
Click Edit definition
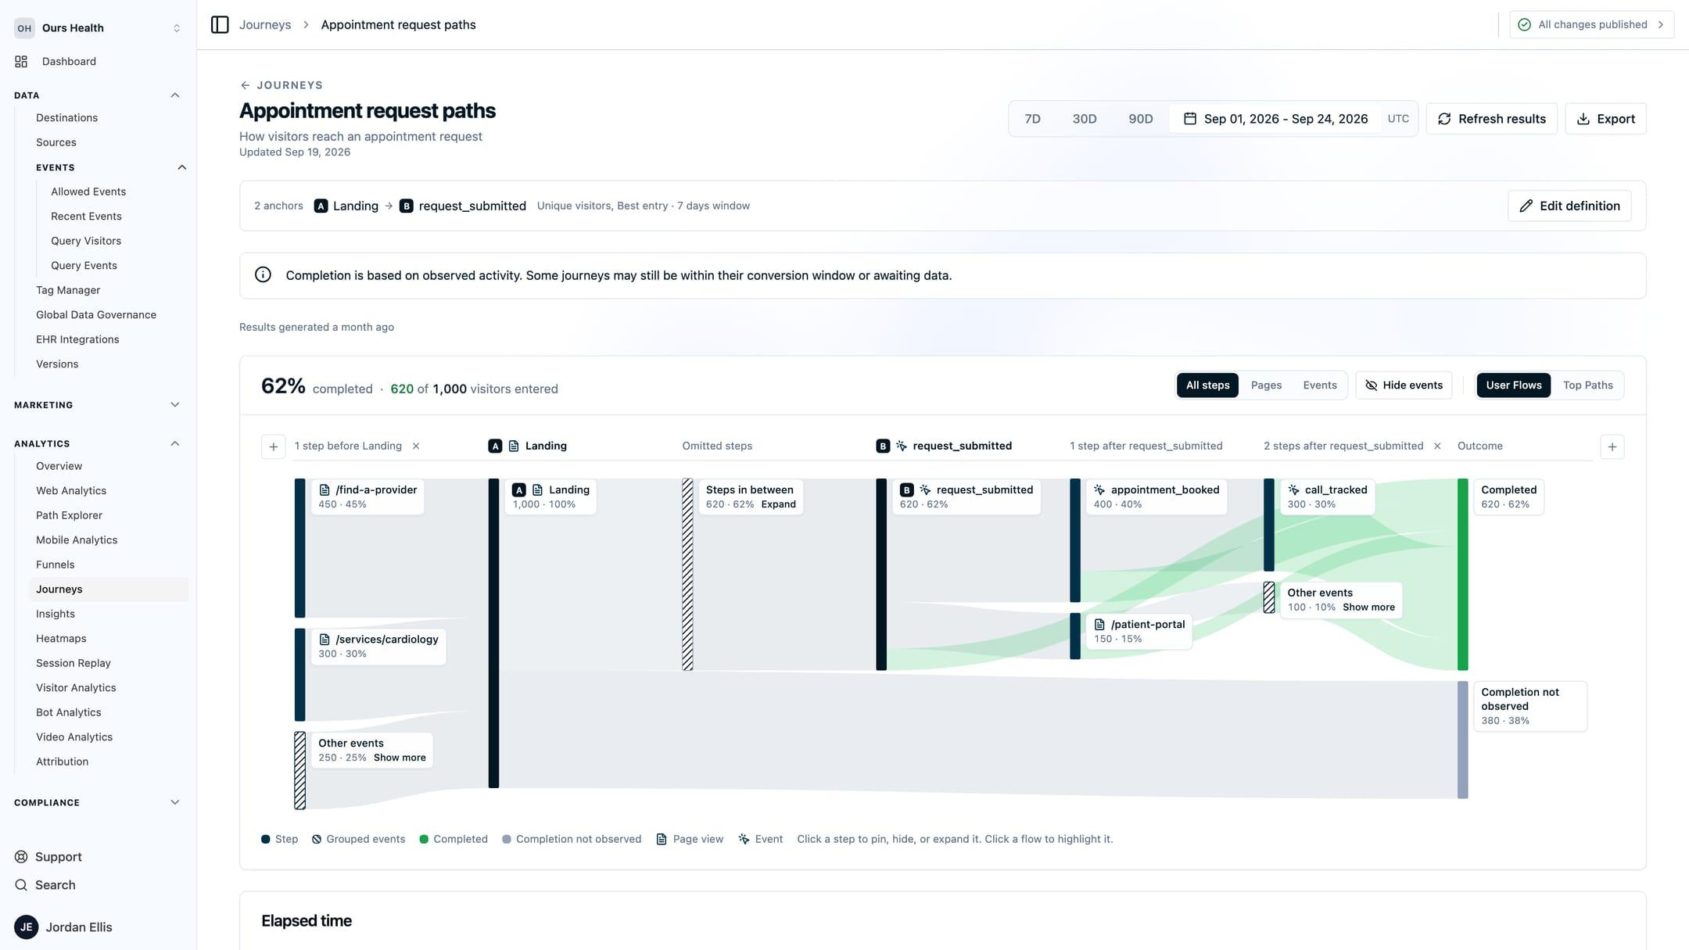1569,206
